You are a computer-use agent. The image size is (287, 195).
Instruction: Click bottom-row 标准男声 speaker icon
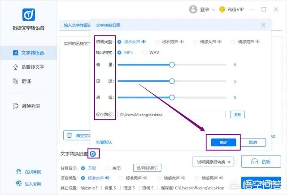[x=145, y=178]
